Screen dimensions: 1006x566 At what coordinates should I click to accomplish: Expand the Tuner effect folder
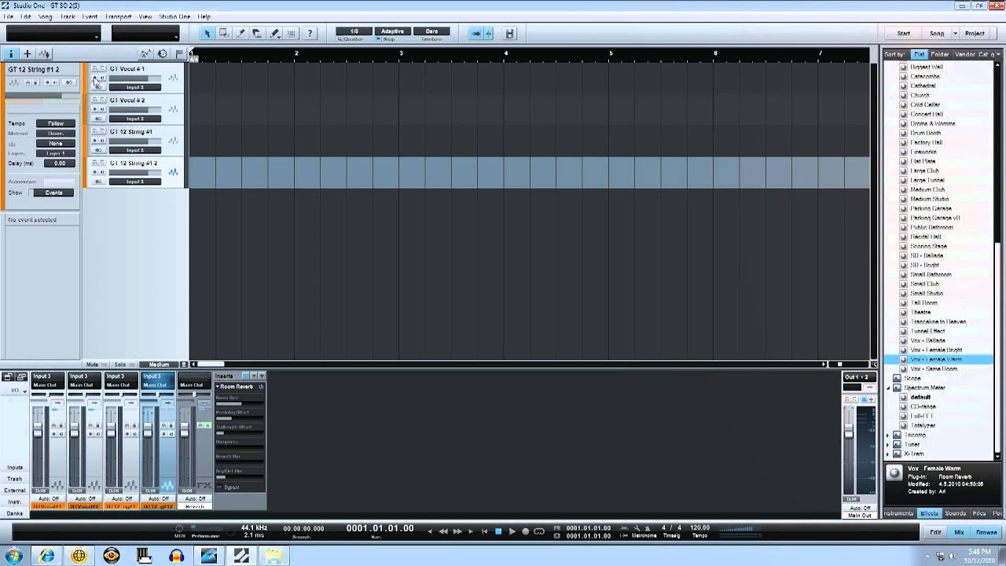pos(888,444)
